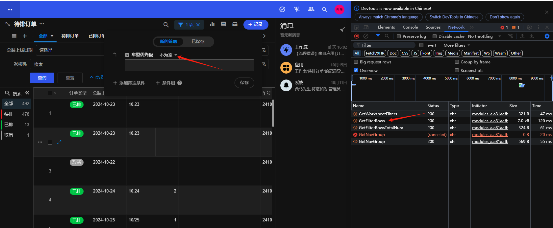Image resolution: width=553 pixels, height=228 pixels.
Task: Click the blue 查询 button
Action: point(42,78)
